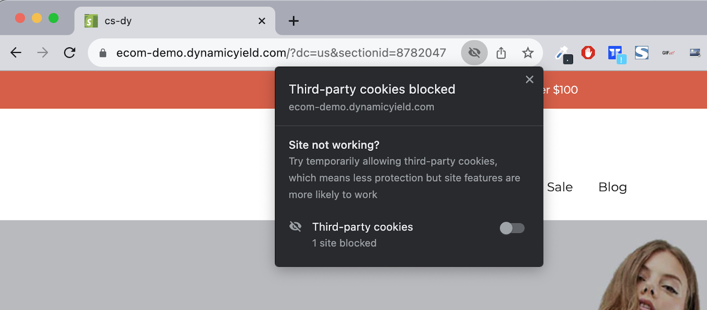Click the lock site info icon
The image size is (707, 310).
[x=103, y=53]
